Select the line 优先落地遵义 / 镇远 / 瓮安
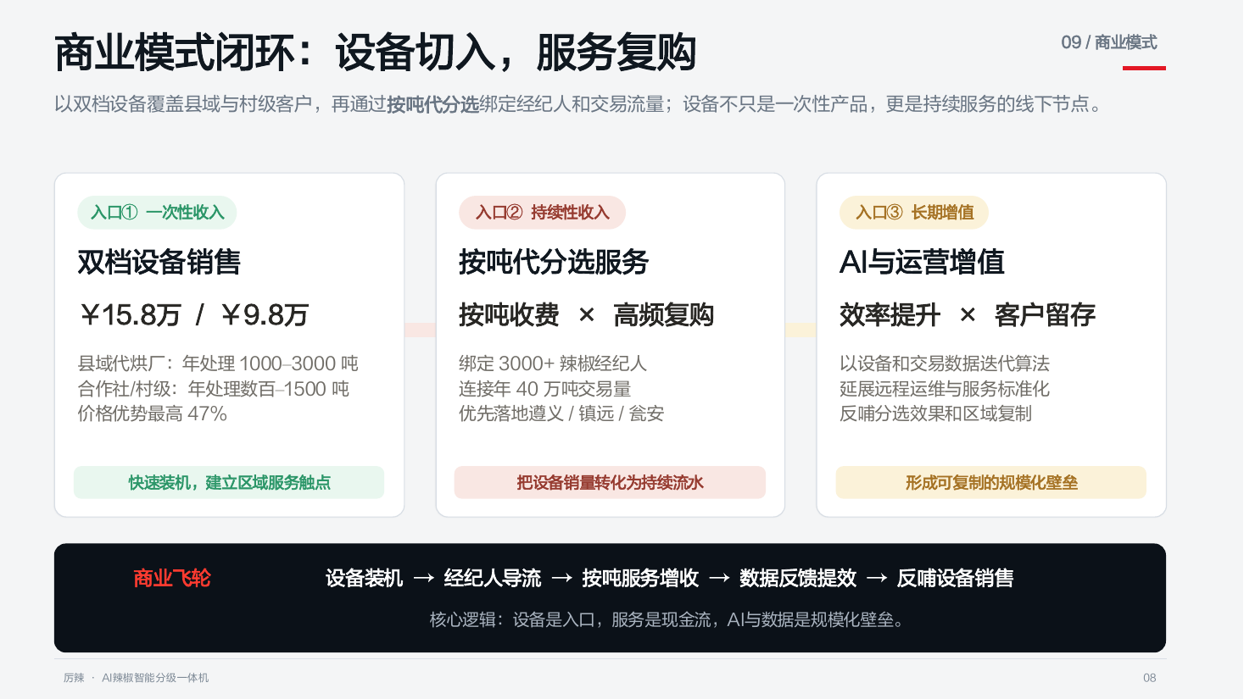Image resolution: width=1244 pixels, height=699 pixels. [561, 413]
